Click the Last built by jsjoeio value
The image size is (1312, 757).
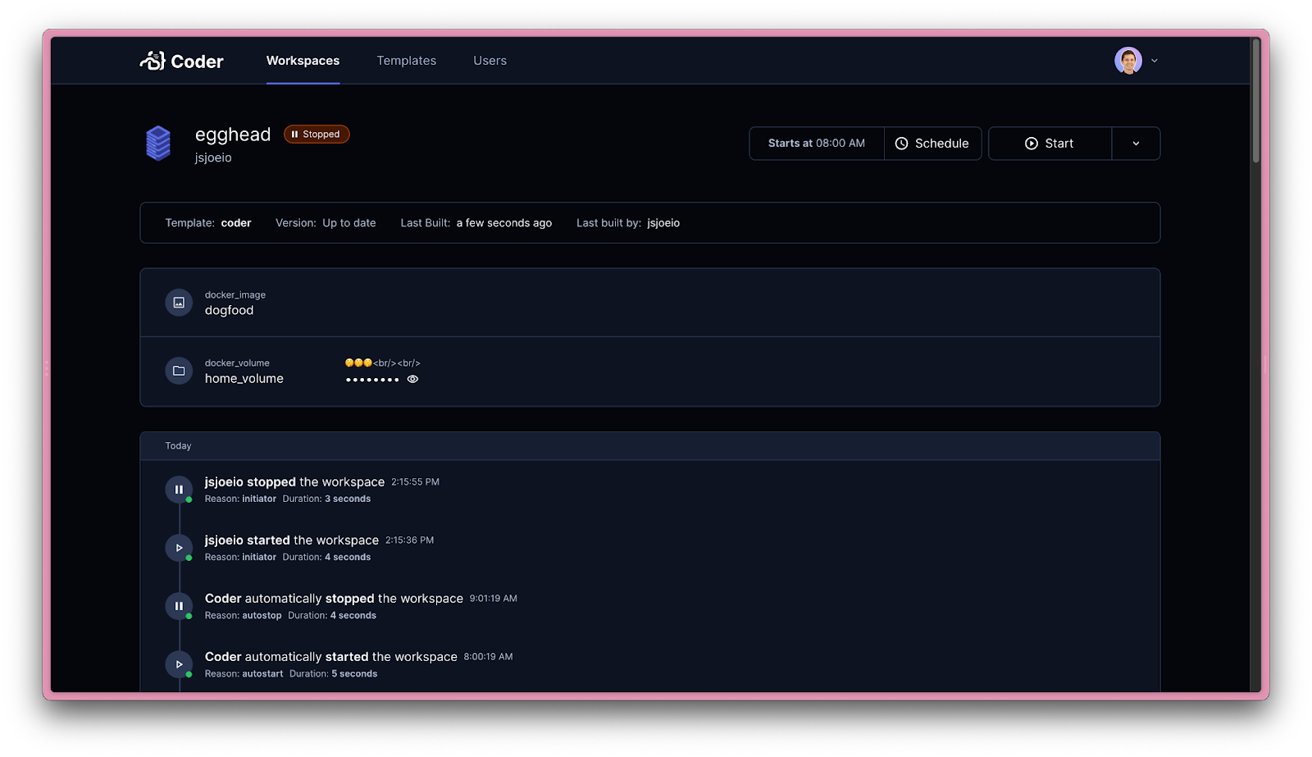pos(663,223)
